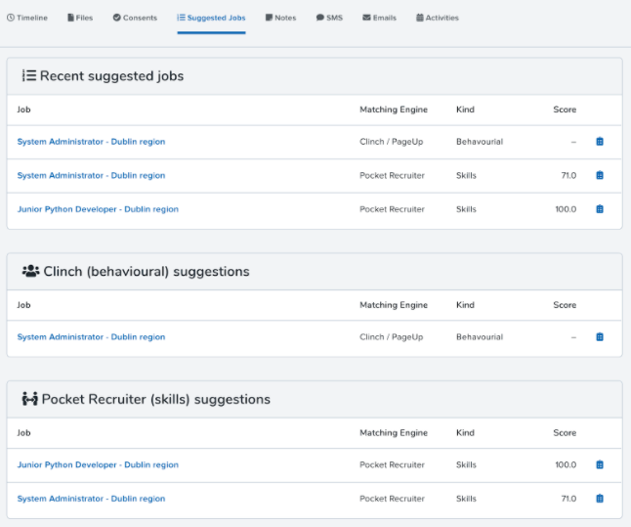Open the Timeline tab
Image resolution: width=631 pixels, height=527 pixels.
pyautogui.click(x=27, y=18)
